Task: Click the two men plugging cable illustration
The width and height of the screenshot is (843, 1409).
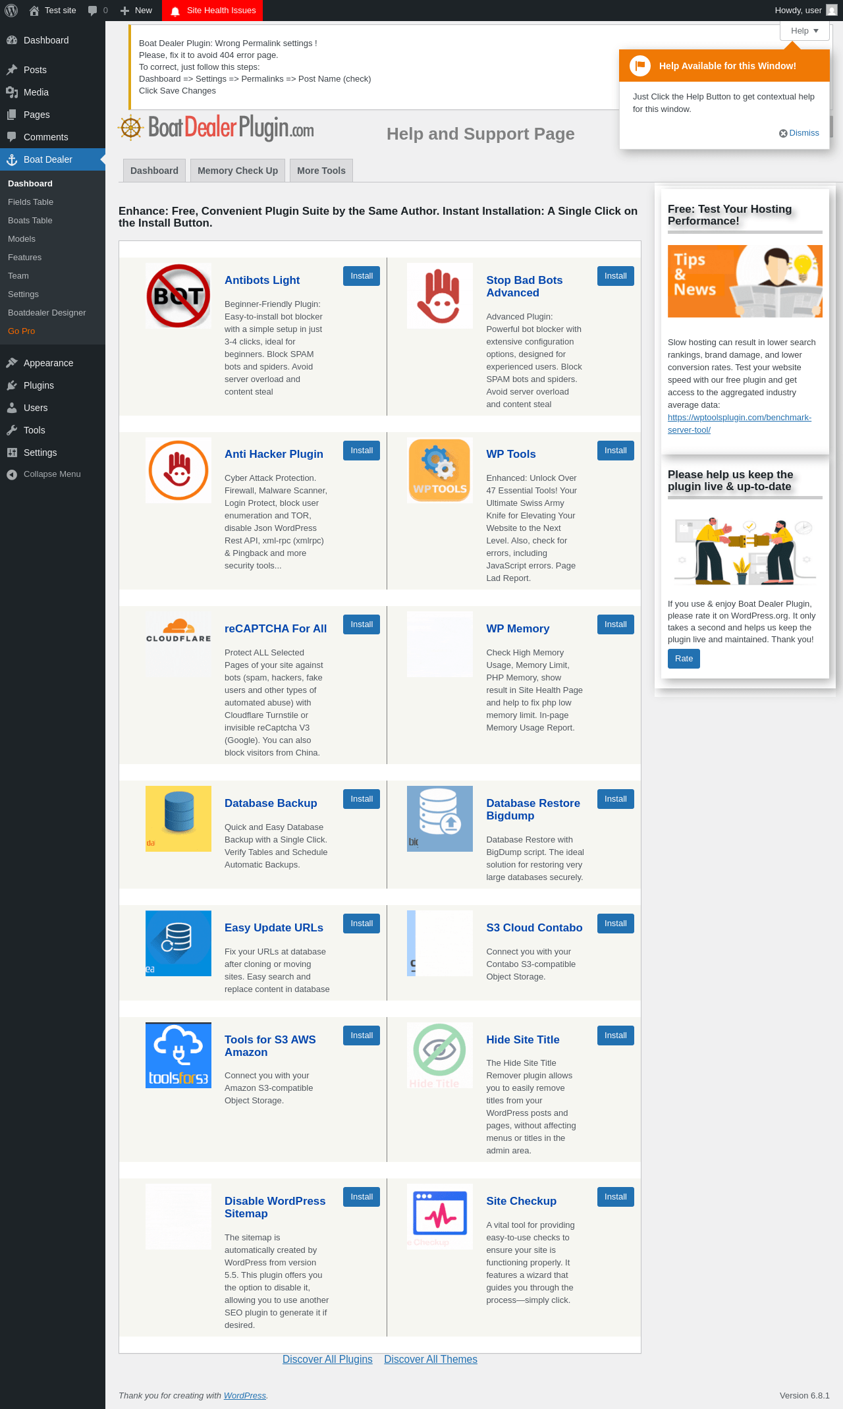Action: click(745, 551)
